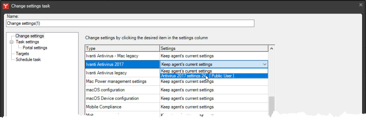Toggle the Ivanti Antivirus 2017 settings dropdown arrow
This screenshot has height=120, width=366.
(x=264, y=64)
